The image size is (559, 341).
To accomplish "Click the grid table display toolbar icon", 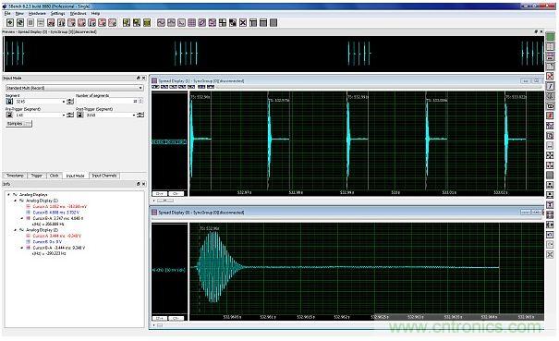I will 192,22.
